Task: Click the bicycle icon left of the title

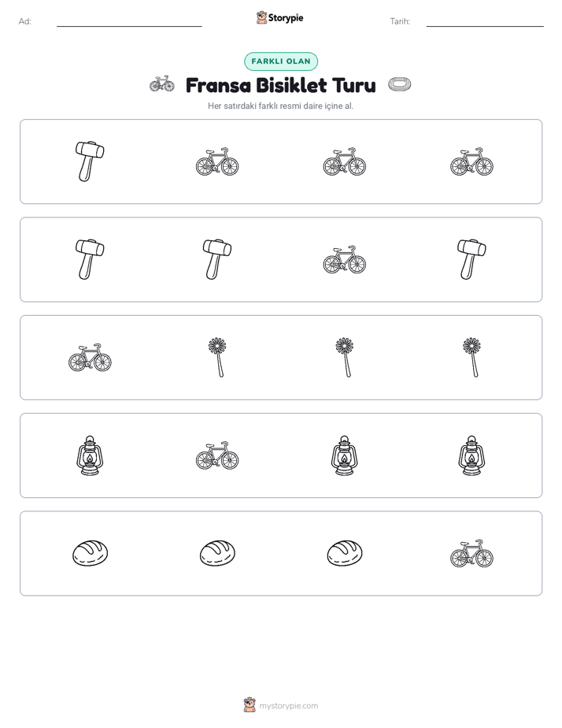Action: click(162, 84)
